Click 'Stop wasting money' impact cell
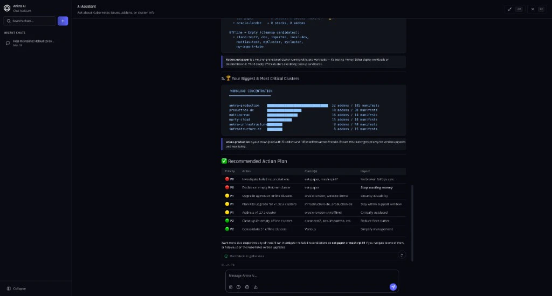Image resolution: width=552 pixels, height=296 pixels. point(376,187)
